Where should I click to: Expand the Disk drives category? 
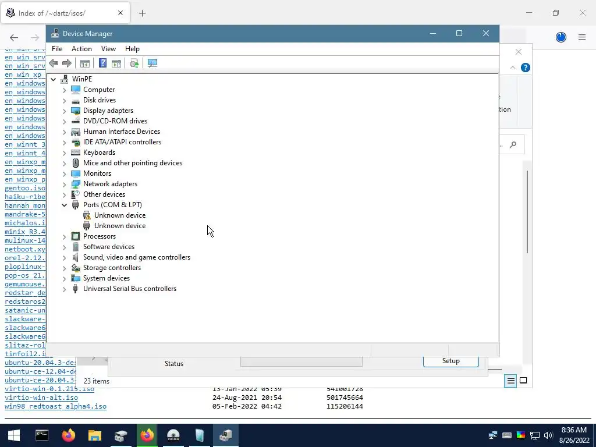[64, 100]
